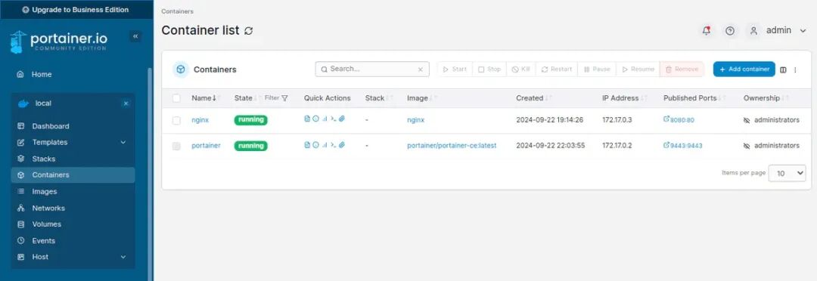
Task: Sort the table by Stack column
Action: click(379, 98)
